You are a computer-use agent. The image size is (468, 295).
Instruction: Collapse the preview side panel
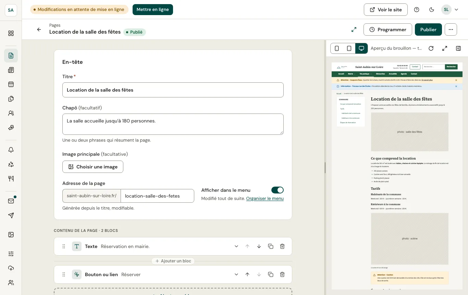pyautogui.click(x=458, y=48)
